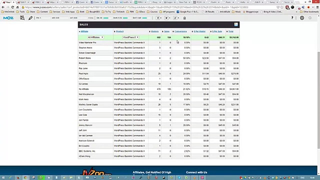The width and height of the screenshot is (320, 180).
Task: Click the Lee Cole affiliate name
Action: coord(83,115)
